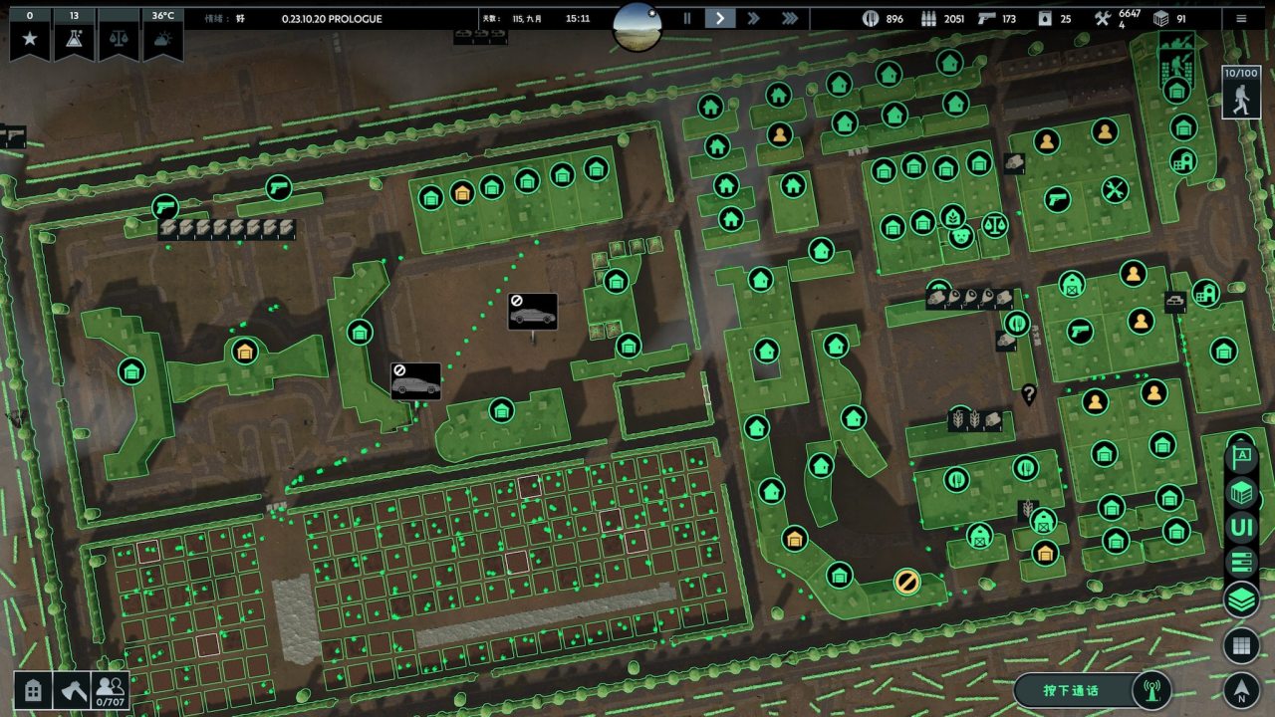Image resolution: width=1275 pixels, height=717 pixels.
Task: Click the ammunition bullets resource icon
Action: pyautogui.click(x=927, y=19)
